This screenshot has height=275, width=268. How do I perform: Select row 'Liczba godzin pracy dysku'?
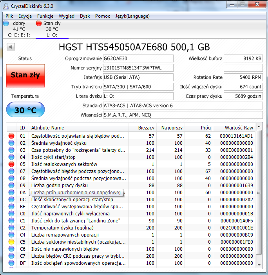click(131, 185)
